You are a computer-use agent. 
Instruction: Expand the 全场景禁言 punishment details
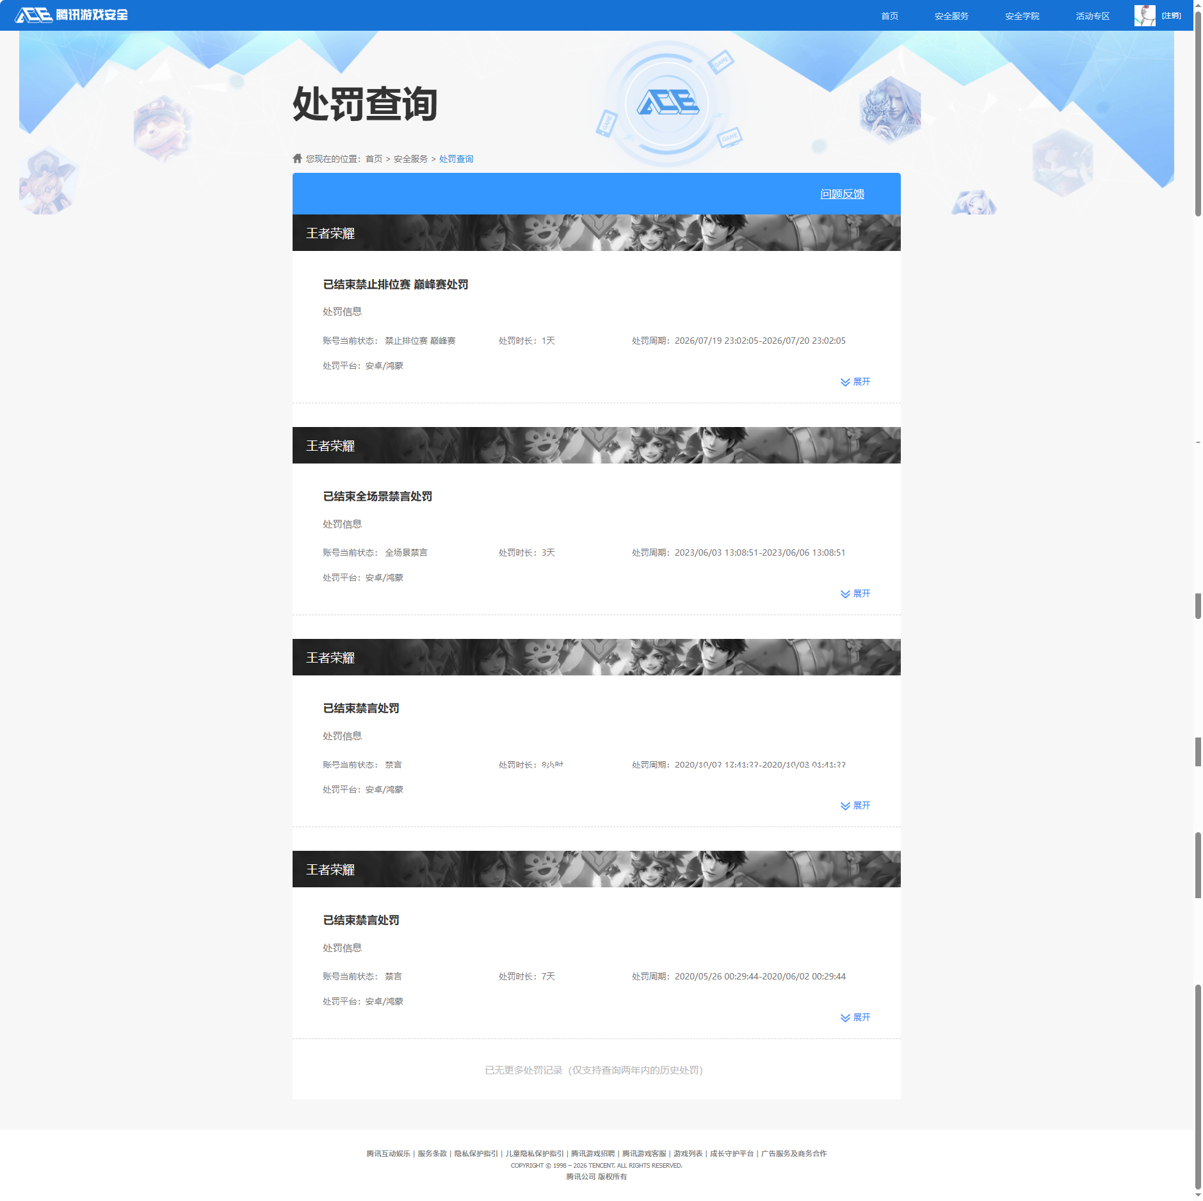[855, 593]
